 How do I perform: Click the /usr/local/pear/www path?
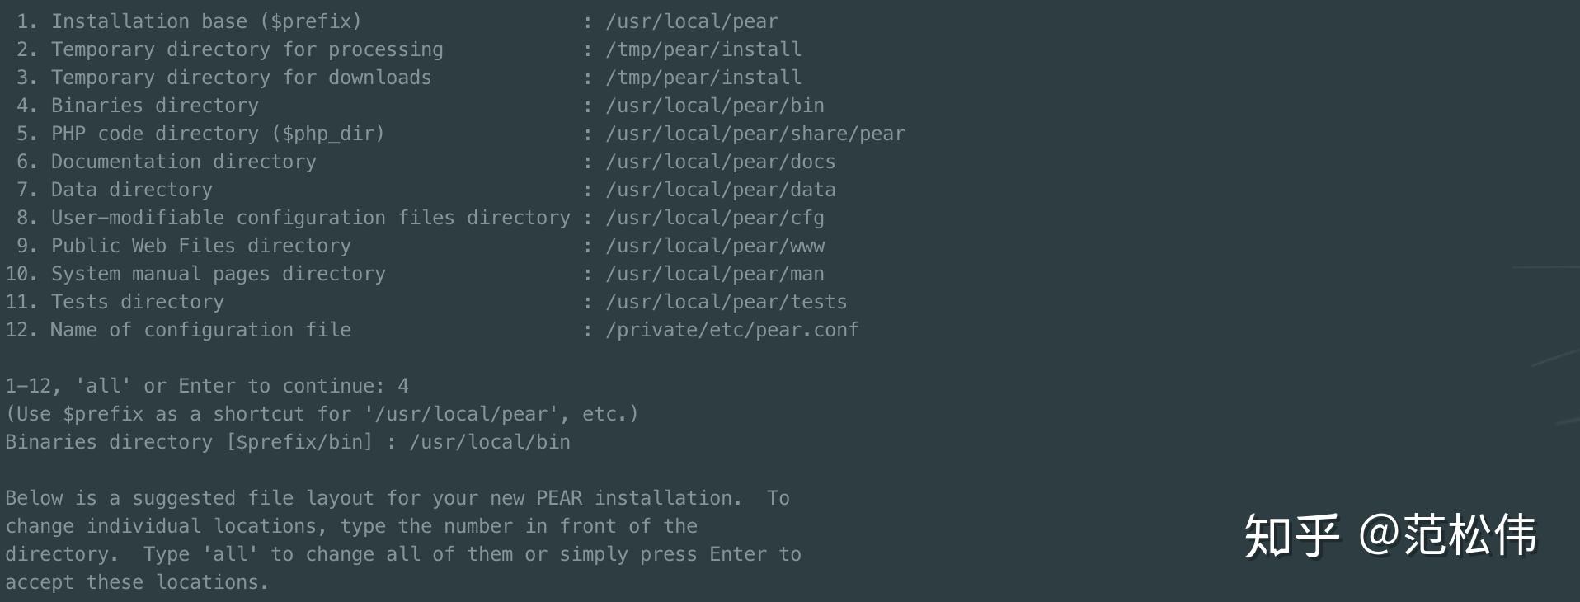(714, 246)
